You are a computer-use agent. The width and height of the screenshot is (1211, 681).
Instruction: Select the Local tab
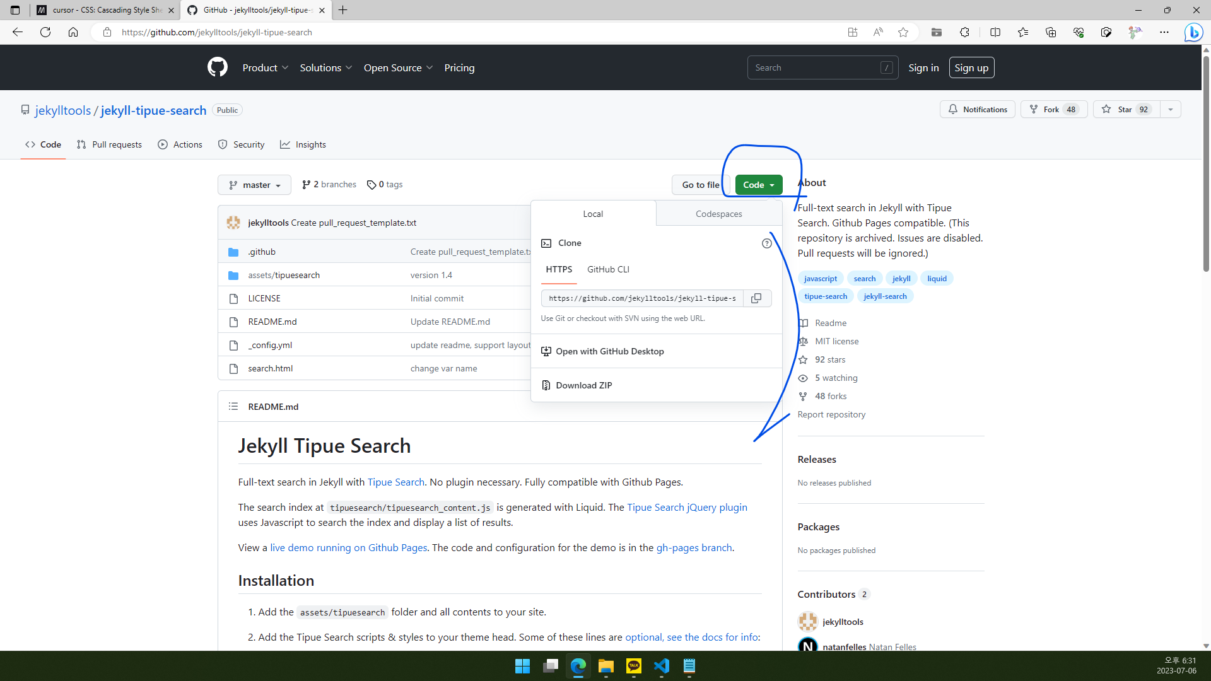(x=593, y=214)
